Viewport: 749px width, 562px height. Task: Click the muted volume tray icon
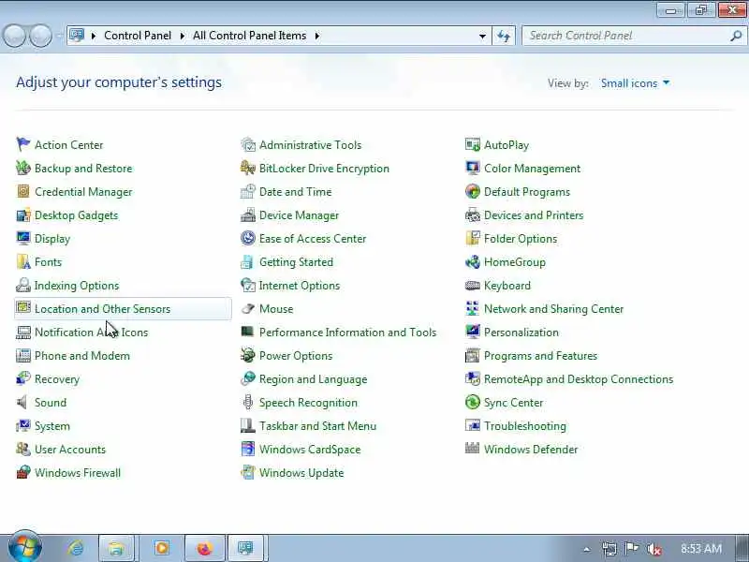click(x=654, y=549)
